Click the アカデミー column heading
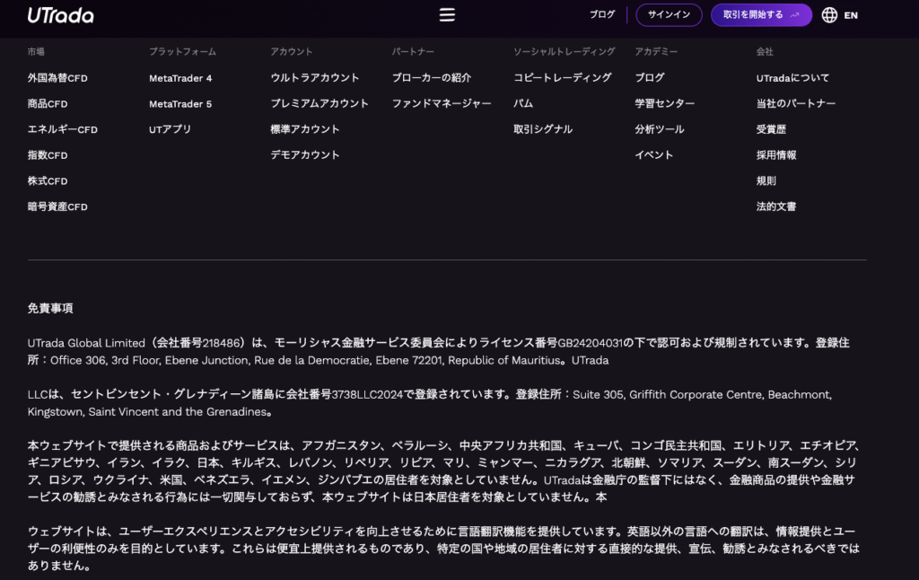The width and height of the screenshot is (919, 580). point(656,51)
